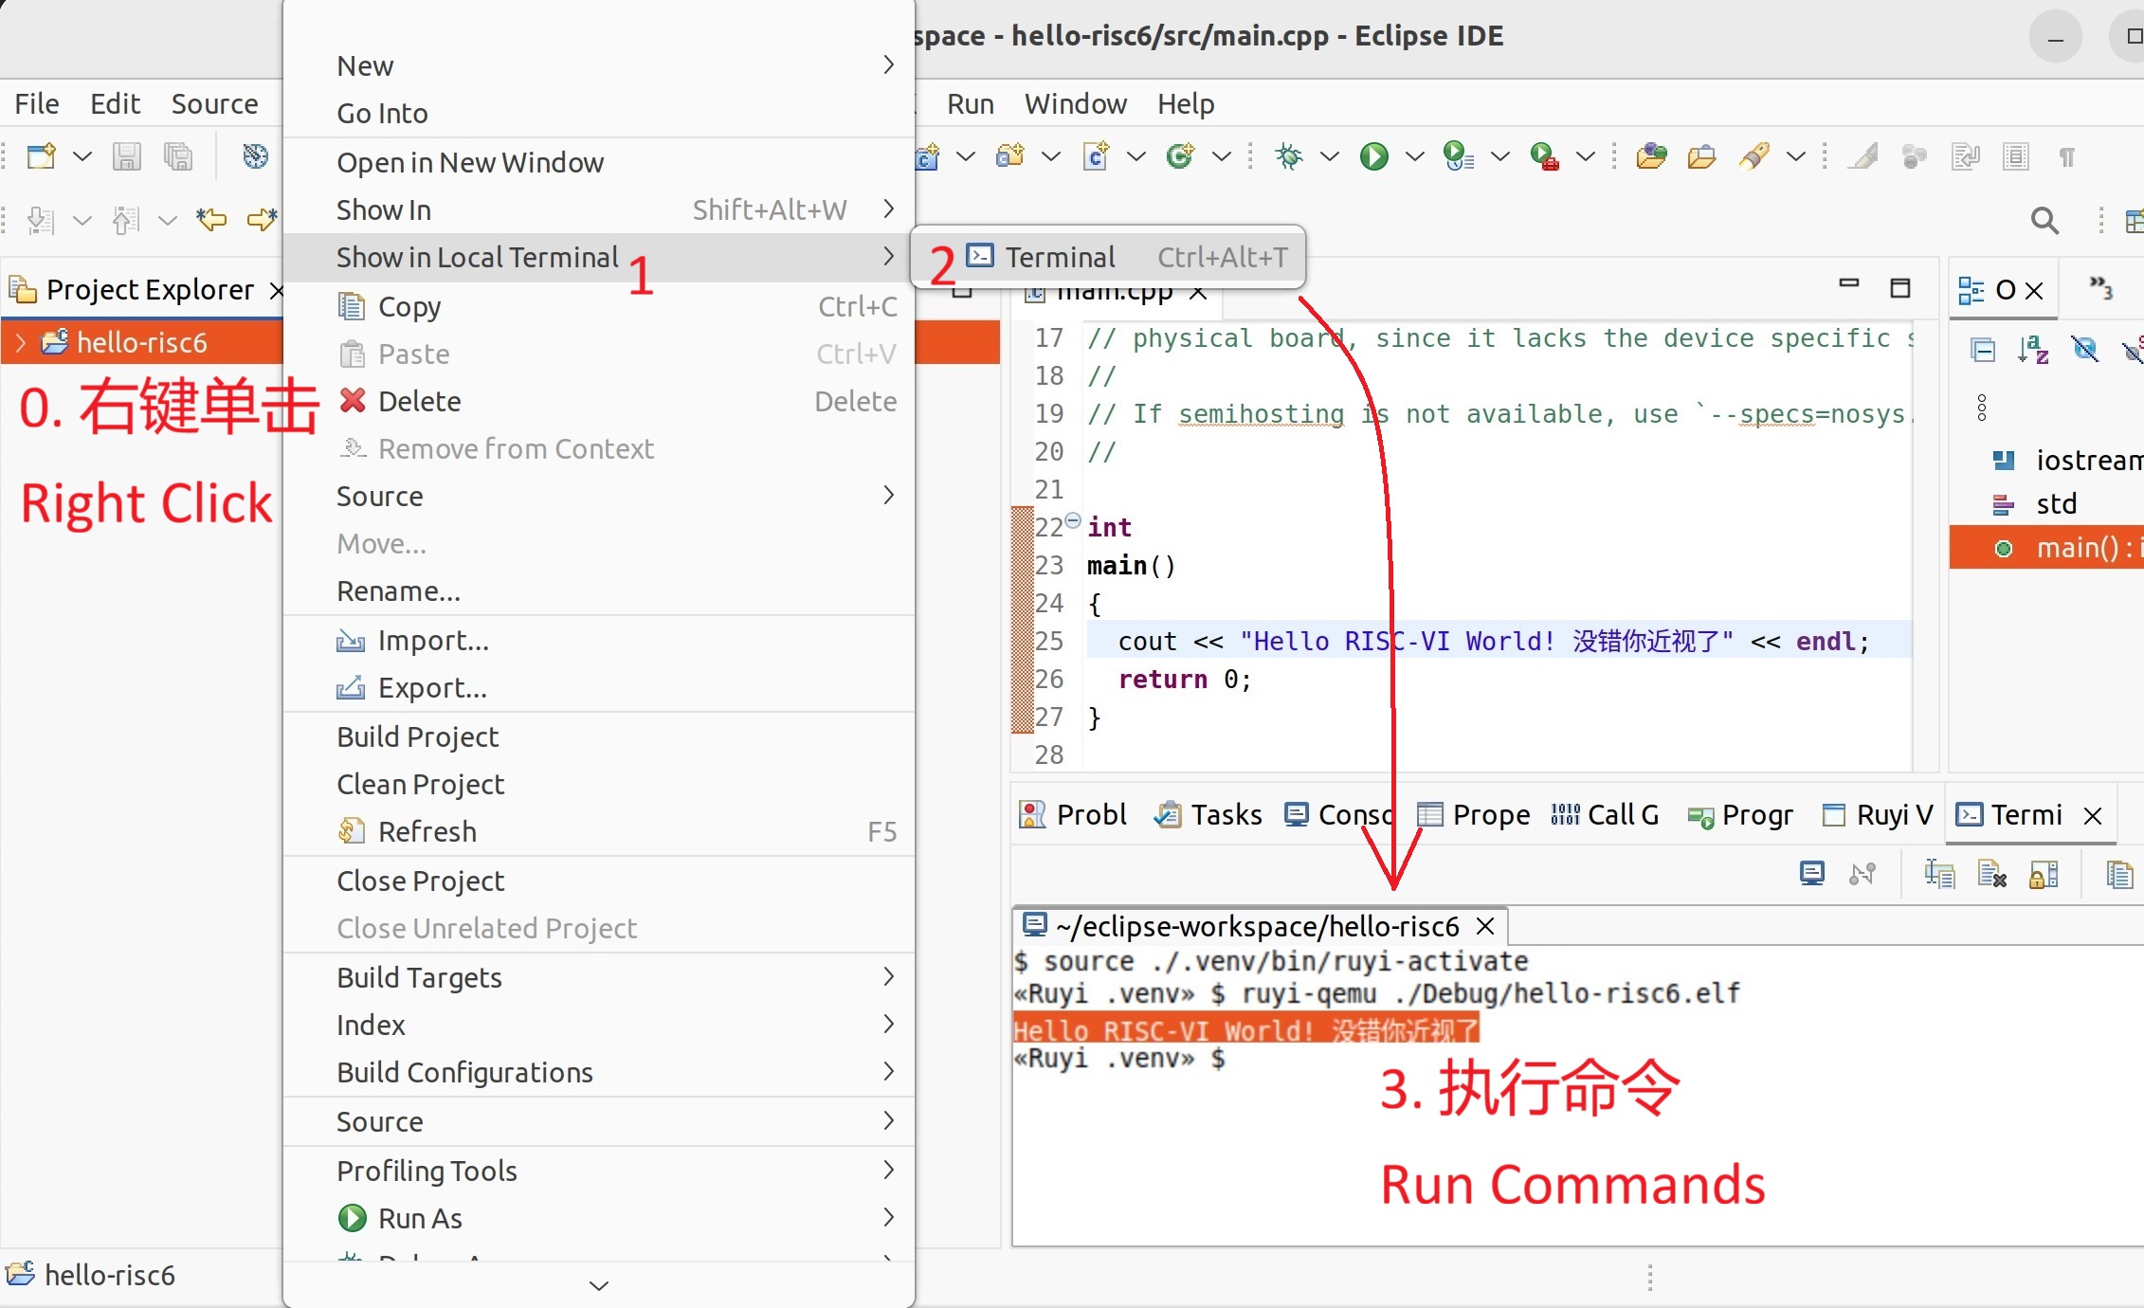Click the Clear Terminal icon
This screenshot has width=2144, height=1308.
[x=1991, y=873]
